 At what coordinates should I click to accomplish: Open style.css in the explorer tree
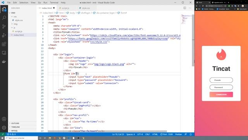19,20
